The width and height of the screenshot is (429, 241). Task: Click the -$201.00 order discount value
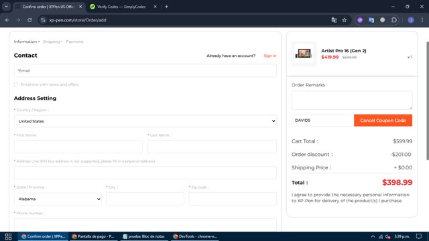[x=401, y=155]
